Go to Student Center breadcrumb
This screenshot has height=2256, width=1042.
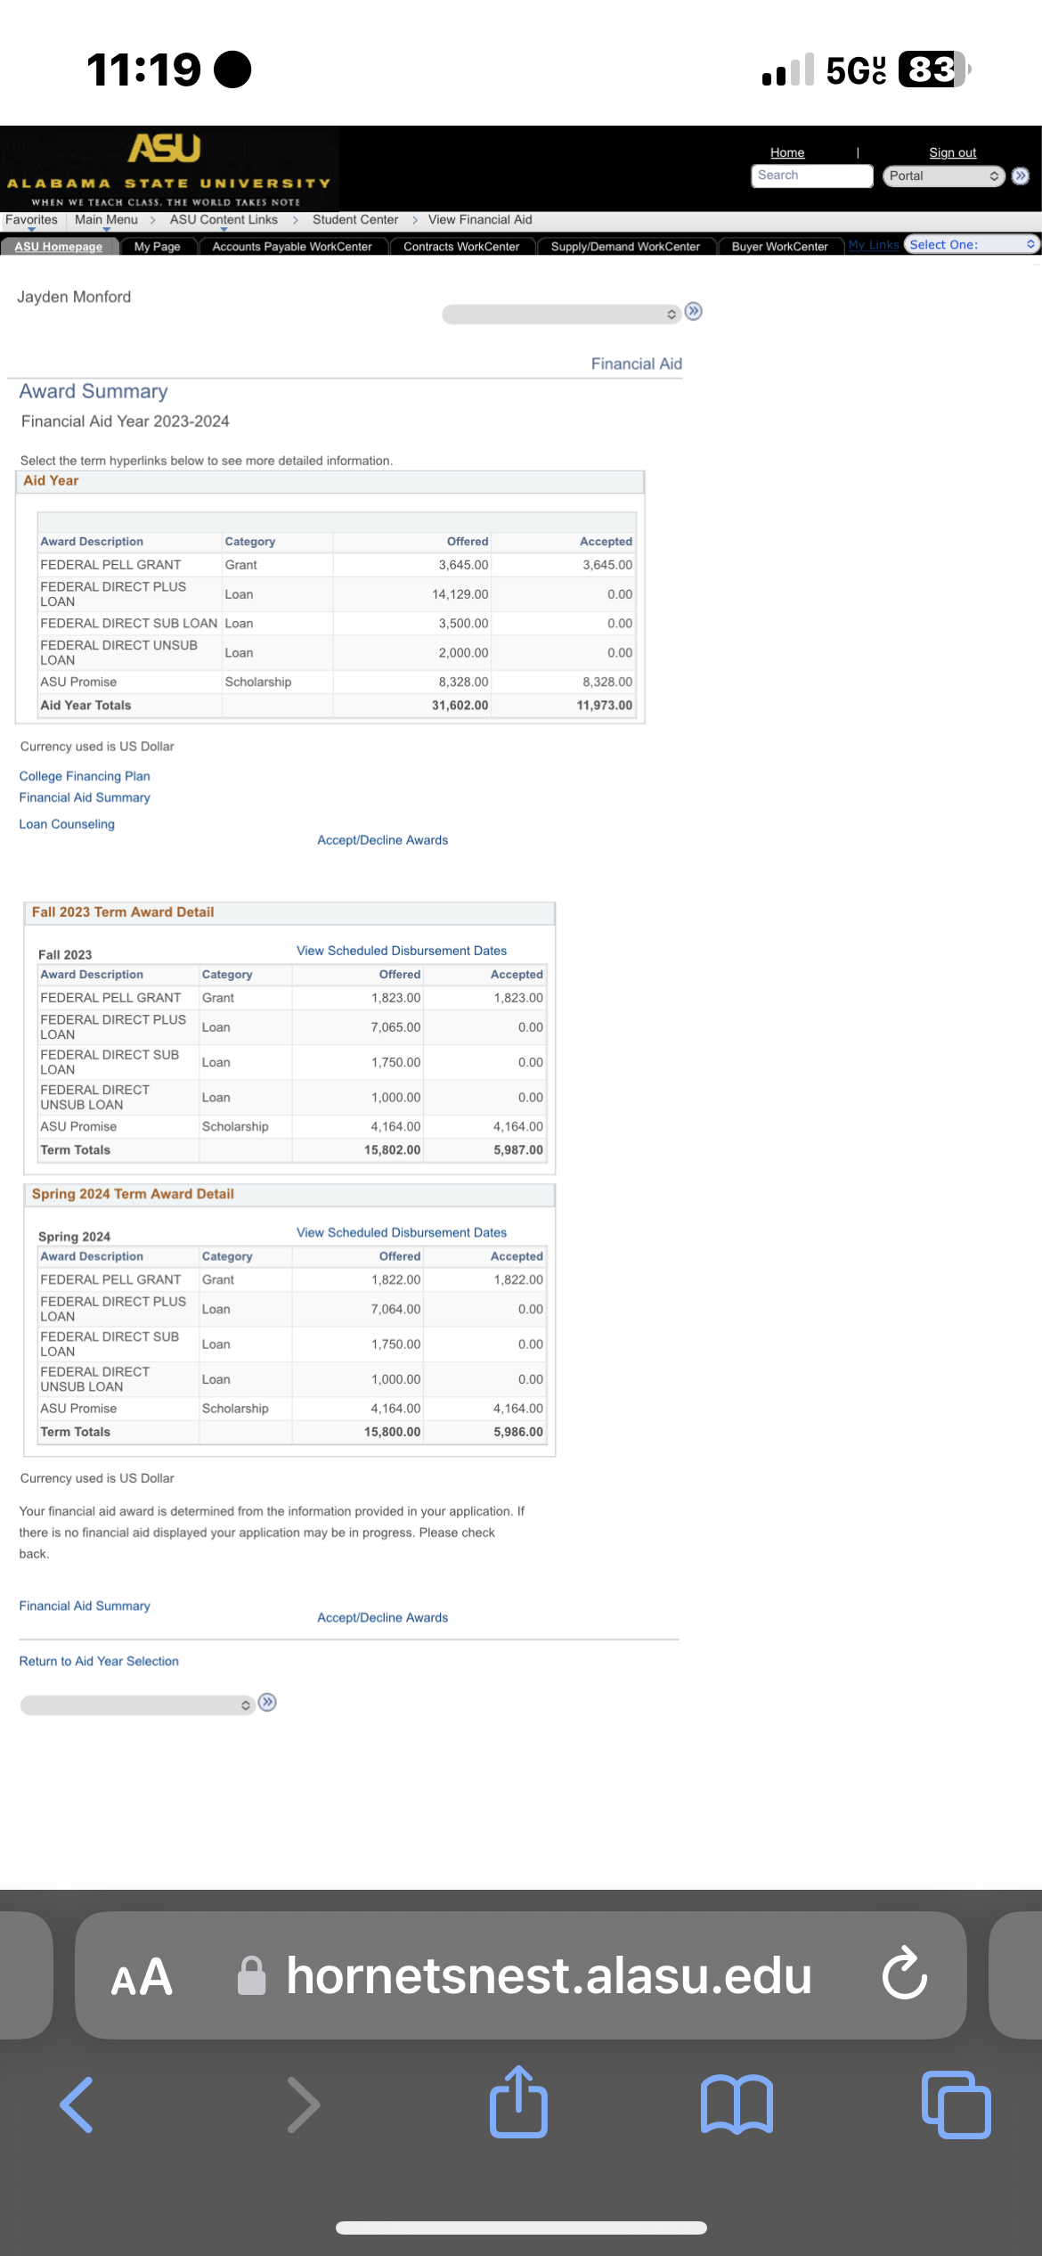(x=355, y=220)
